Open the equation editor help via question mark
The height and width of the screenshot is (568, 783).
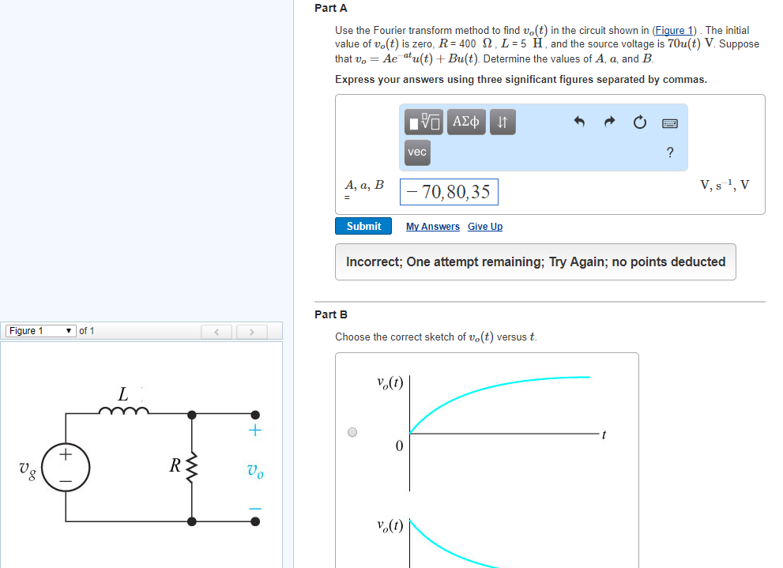[669, 152]
